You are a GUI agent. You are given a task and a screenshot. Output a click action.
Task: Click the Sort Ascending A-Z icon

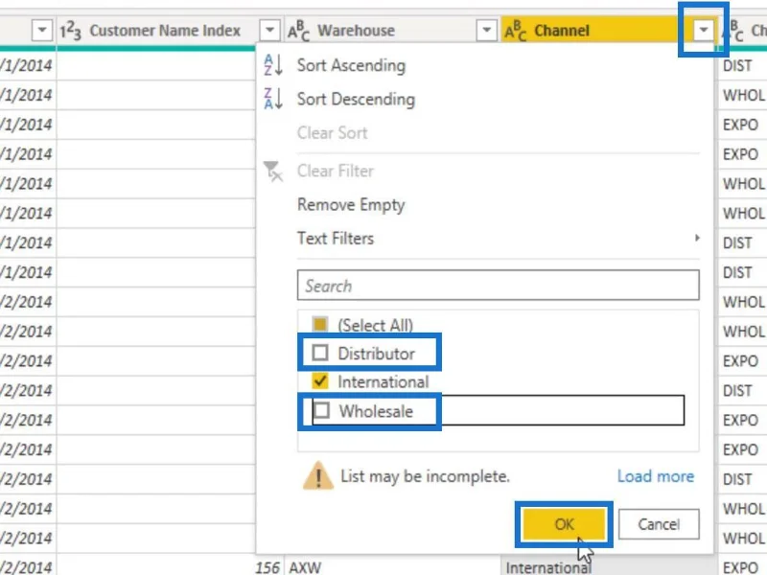[273, 65]
